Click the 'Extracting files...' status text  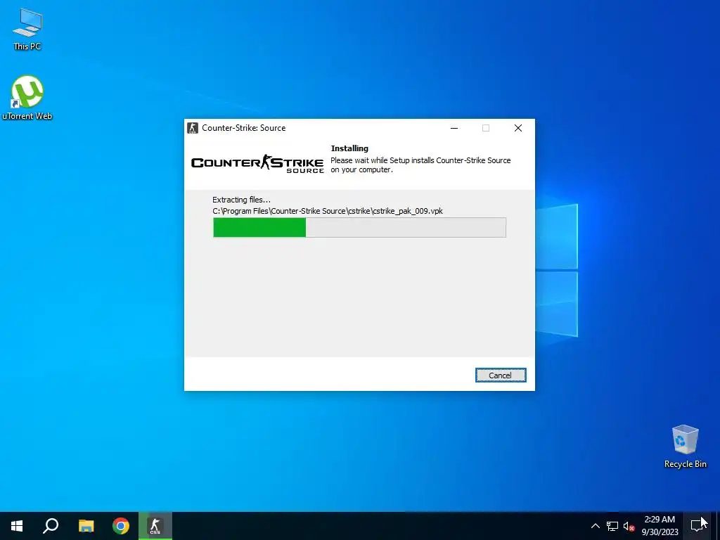(x=242, y=200)
